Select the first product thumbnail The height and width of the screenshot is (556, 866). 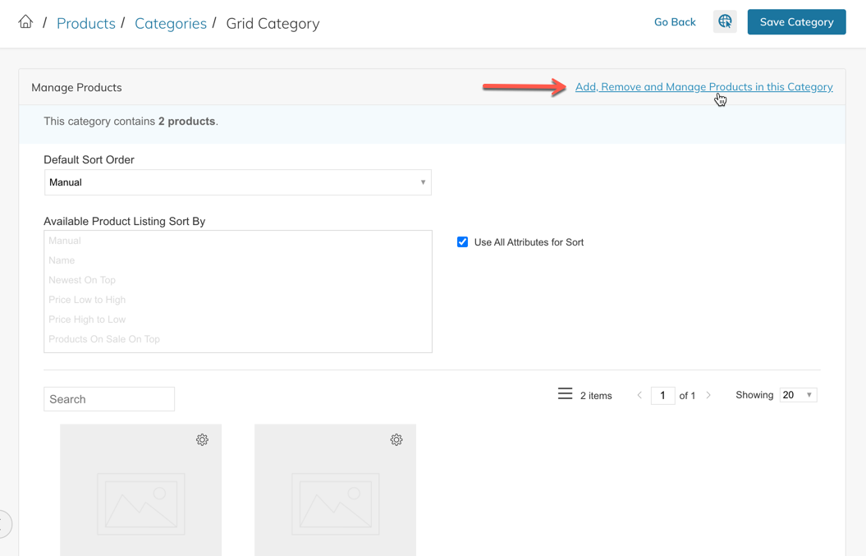coord(141,490)
